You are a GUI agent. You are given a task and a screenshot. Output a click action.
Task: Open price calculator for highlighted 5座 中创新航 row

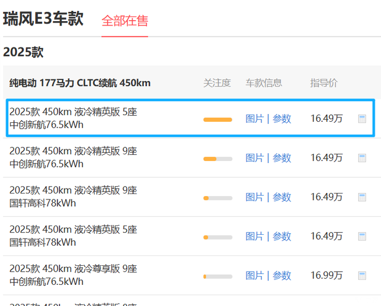(x=362, y=118)
